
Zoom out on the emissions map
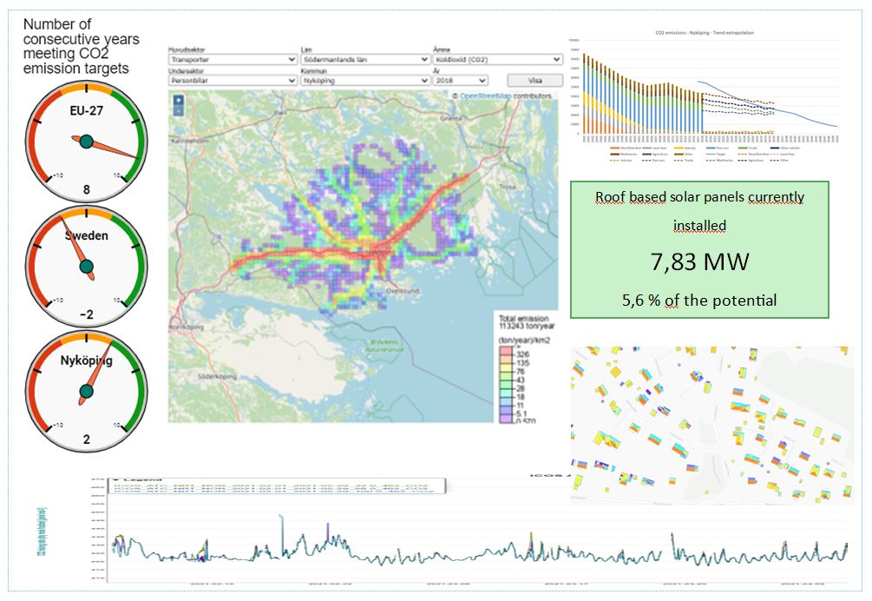click(x=179, y=110)
